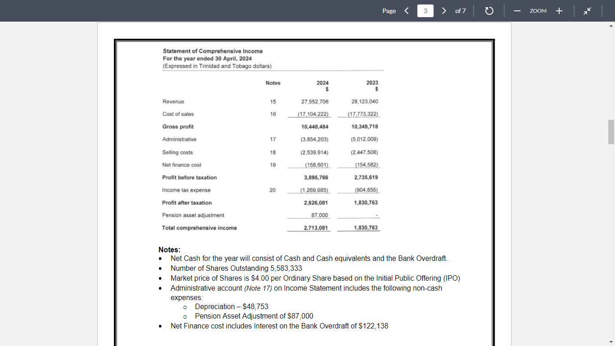Click the Selling costs 2024 value (2,539,914)
Image resolution: width=615 pixels, height=346 pixels.
(315, 152)
